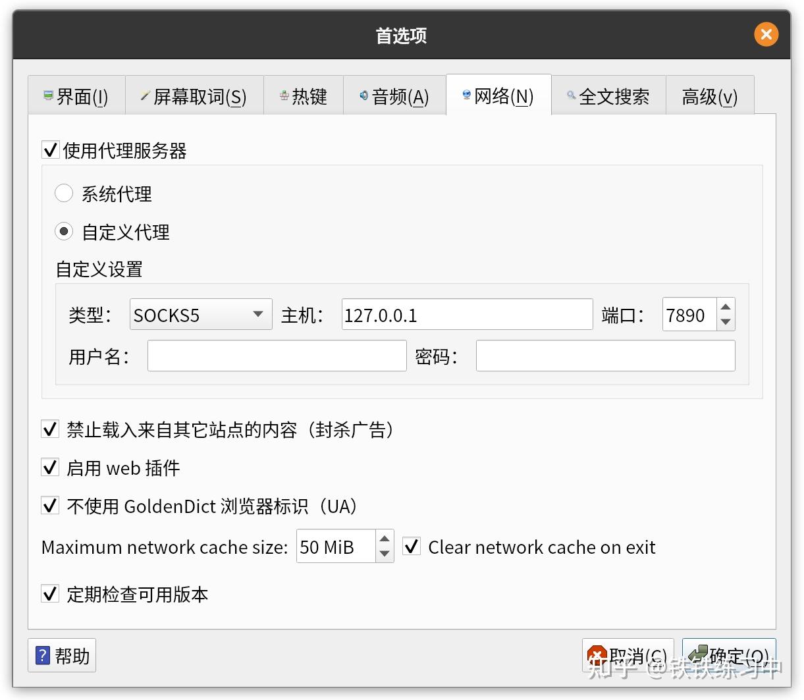Click the cache size field showing 50 MiB
Viewport: 804px width, 700px height.
(336, 547)
